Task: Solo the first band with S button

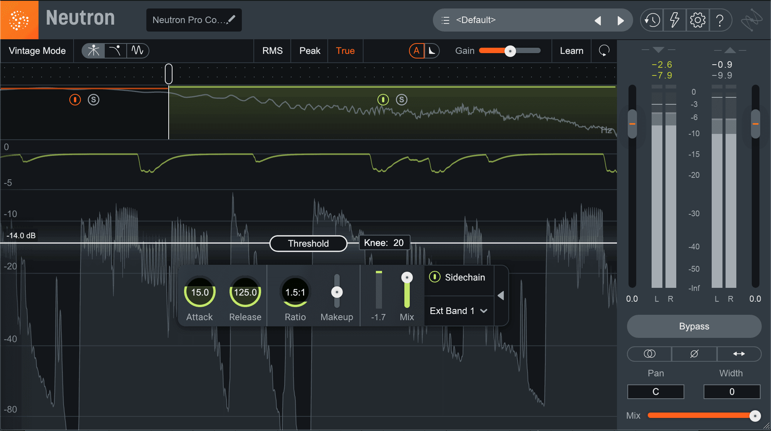Action: coord(94,100)
